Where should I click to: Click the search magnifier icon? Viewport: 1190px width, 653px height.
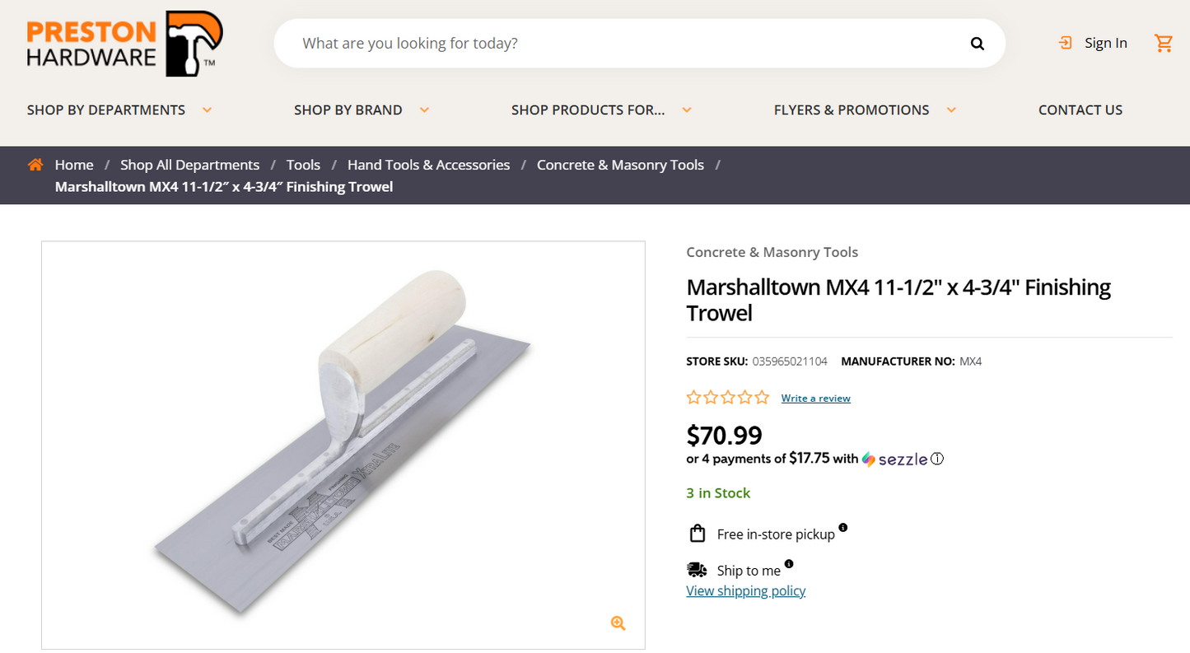977,43
